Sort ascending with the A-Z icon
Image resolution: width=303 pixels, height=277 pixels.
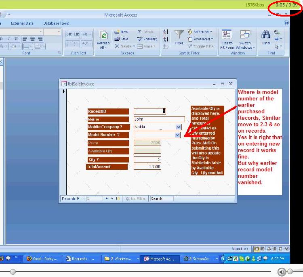coord(166,32)
